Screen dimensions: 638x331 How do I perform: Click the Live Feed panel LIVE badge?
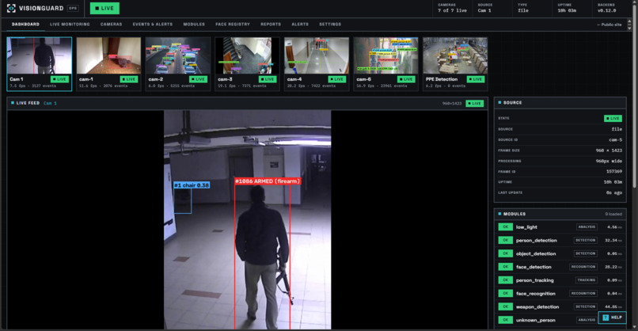pos(474,104)
